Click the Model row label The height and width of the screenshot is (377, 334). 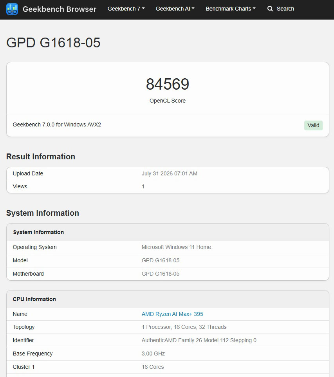pos(20,260)
